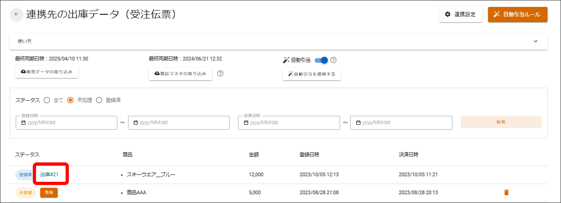561x203 pixels.
Task: Click help icon beside 商品マスタの取り込み
Action: pos(220,73)
